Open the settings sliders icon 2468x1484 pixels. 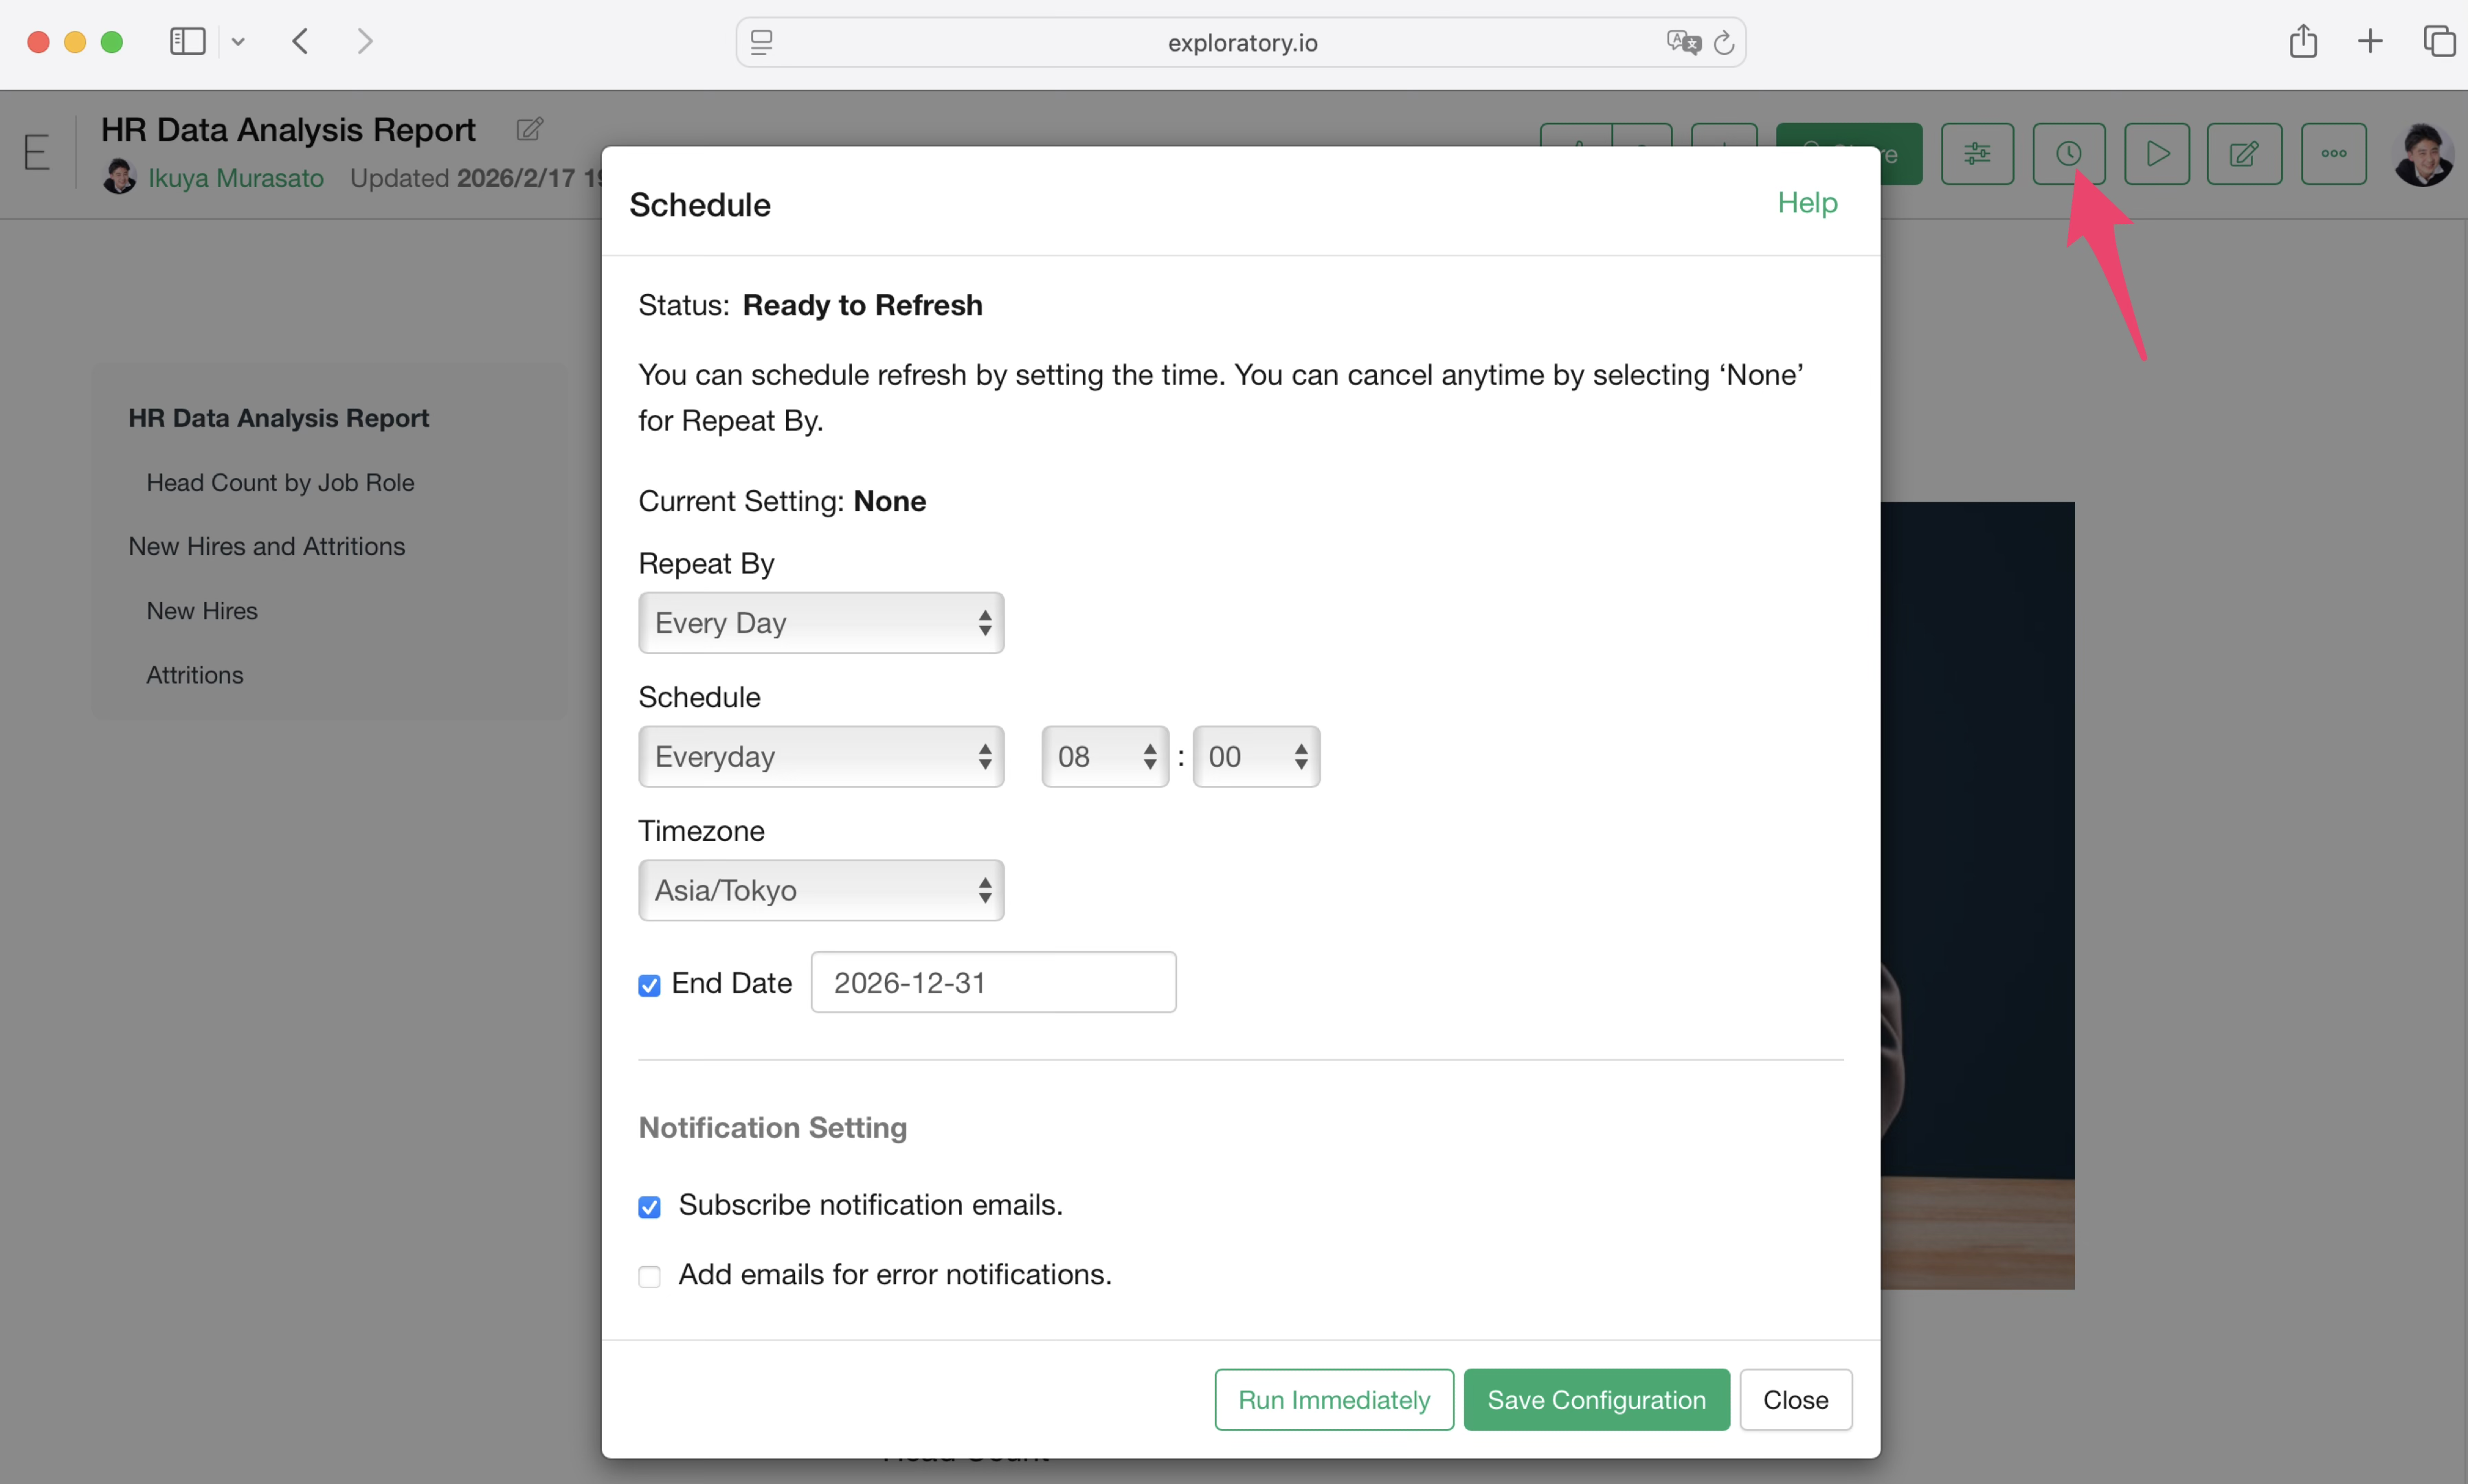coord(1976,154)
